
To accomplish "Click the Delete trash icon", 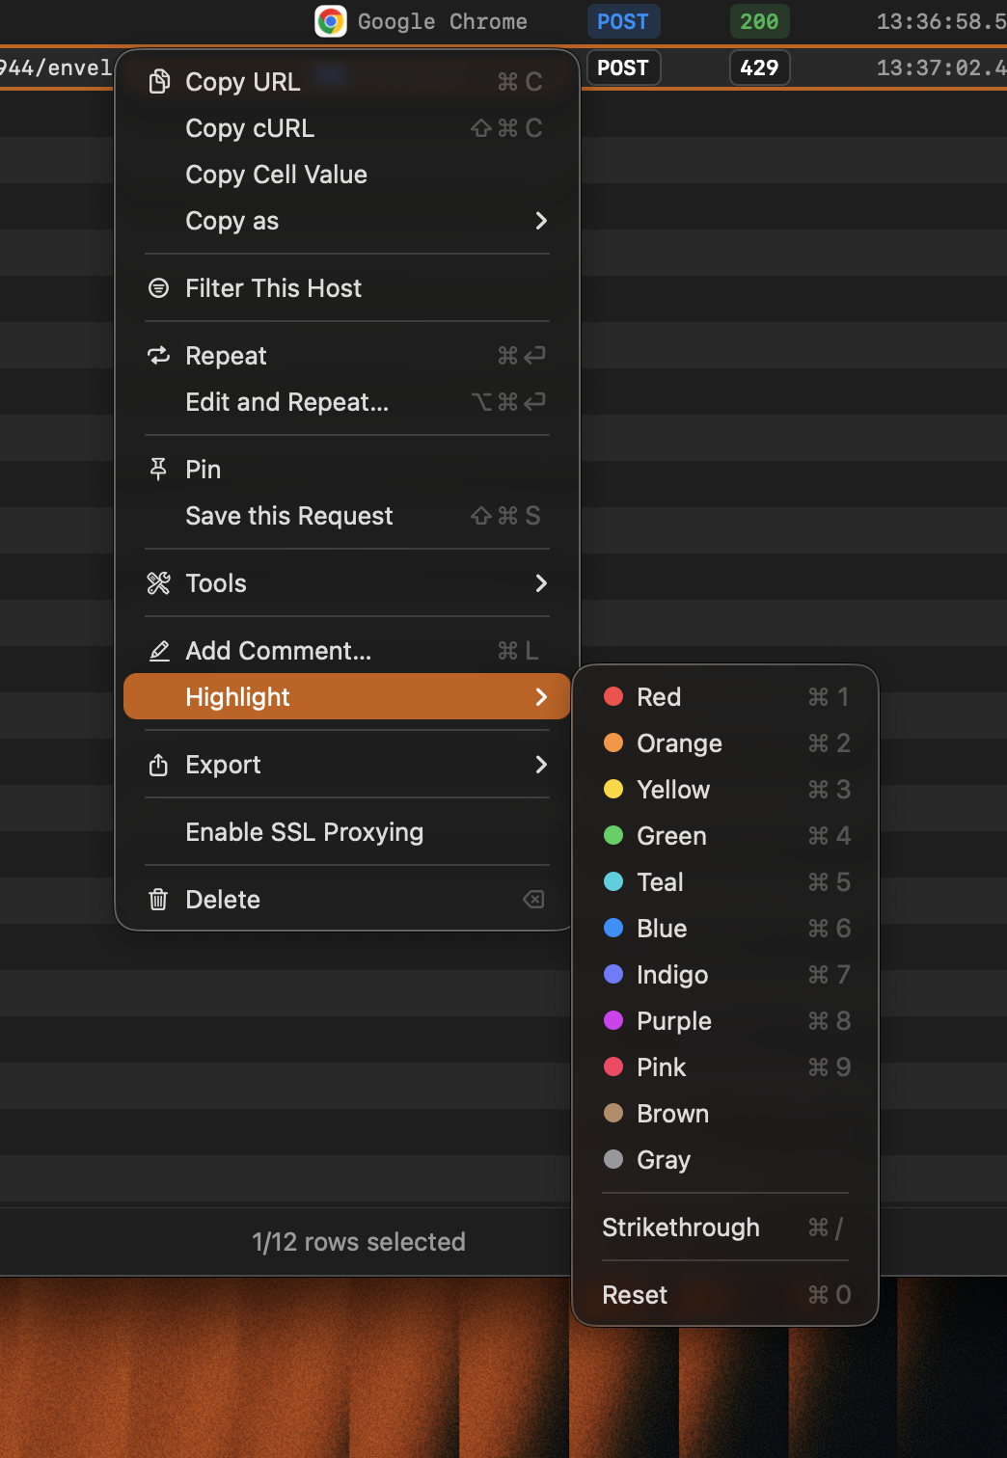I will point(158,900).
